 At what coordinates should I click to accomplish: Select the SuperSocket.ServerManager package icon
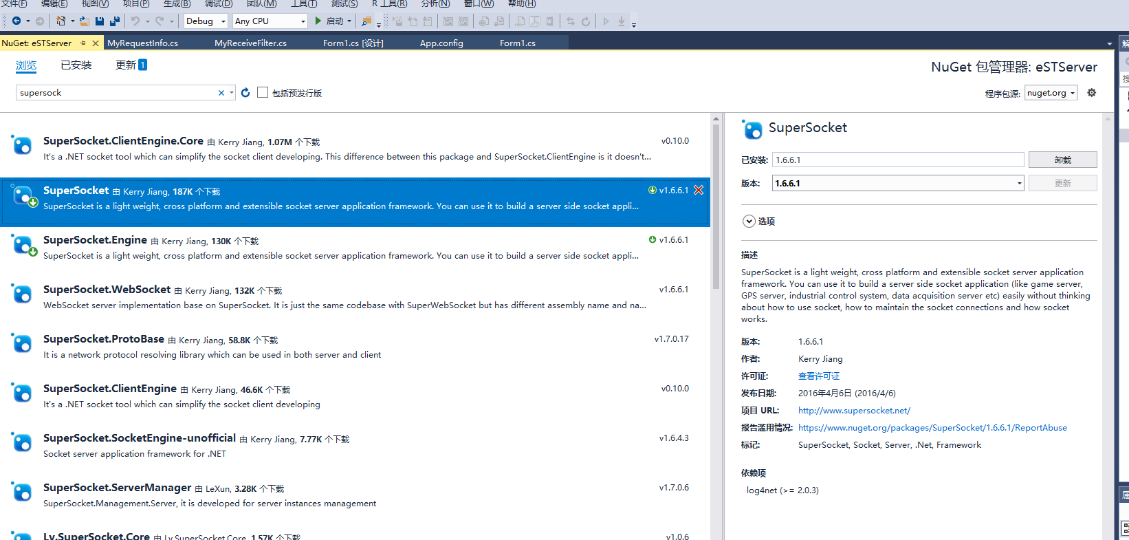click(22, 492)
